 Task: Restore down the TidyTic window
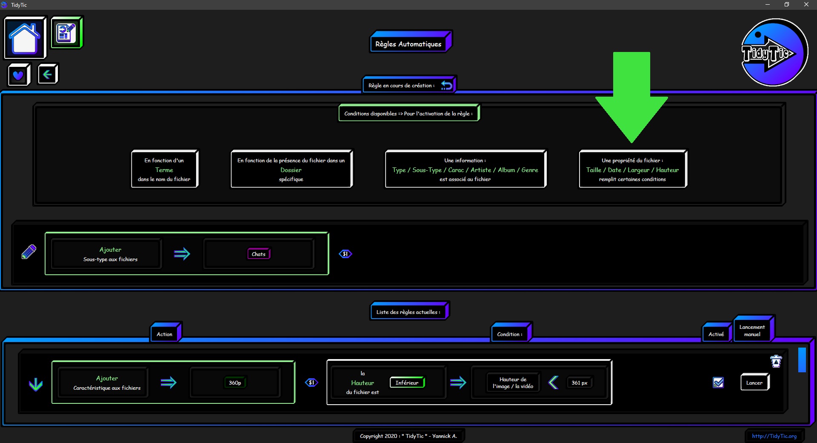[787, 5]
